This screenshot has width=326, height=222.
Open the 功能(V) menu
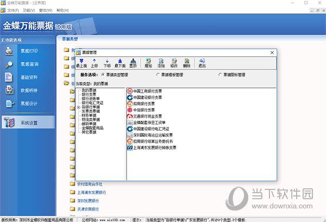[29, 10]
